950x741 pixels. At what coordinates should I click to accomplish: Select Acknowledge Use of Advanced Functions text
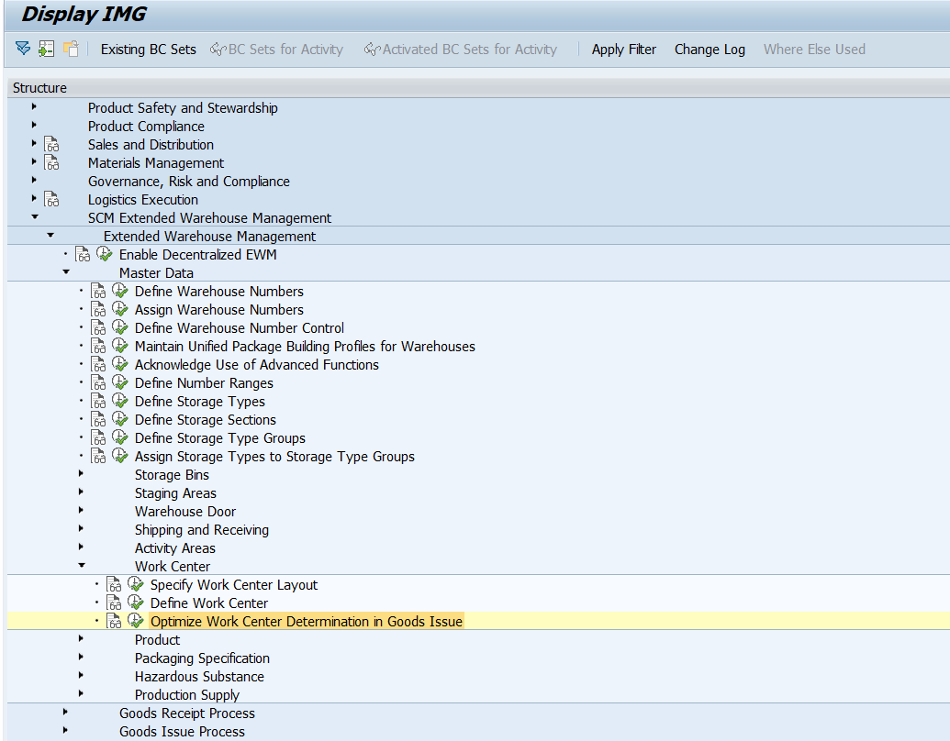[257, 364]
